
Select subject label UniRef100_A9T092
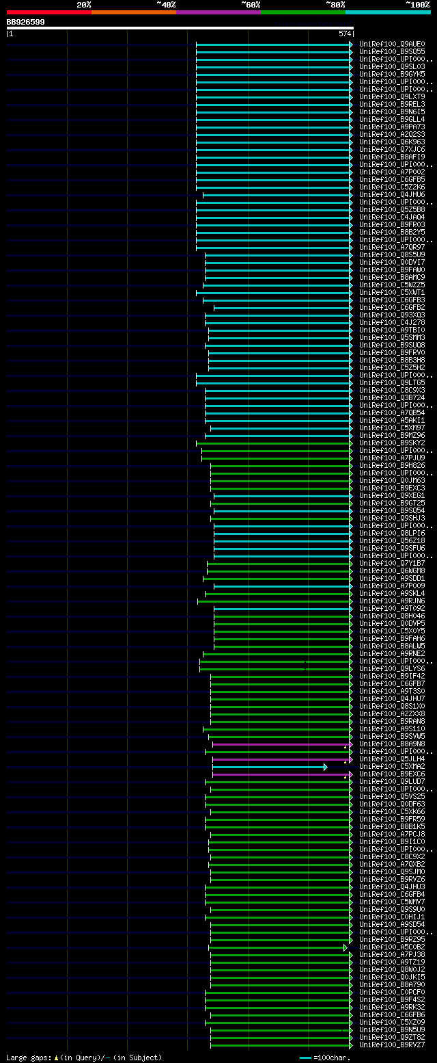click(x=392, y=609)
